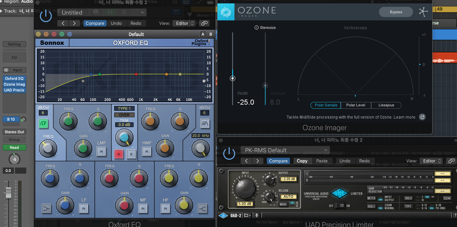Click the 20.0 kHz filter frequency field
The height and width of the screenshot is (227, 457).
coord(201,135)
